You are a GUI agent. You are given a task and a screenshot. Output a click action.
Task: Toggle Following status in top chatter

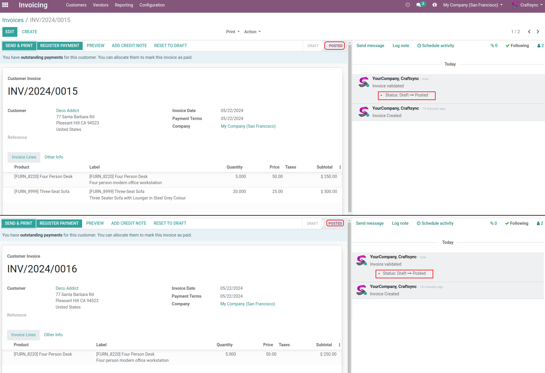517,46
